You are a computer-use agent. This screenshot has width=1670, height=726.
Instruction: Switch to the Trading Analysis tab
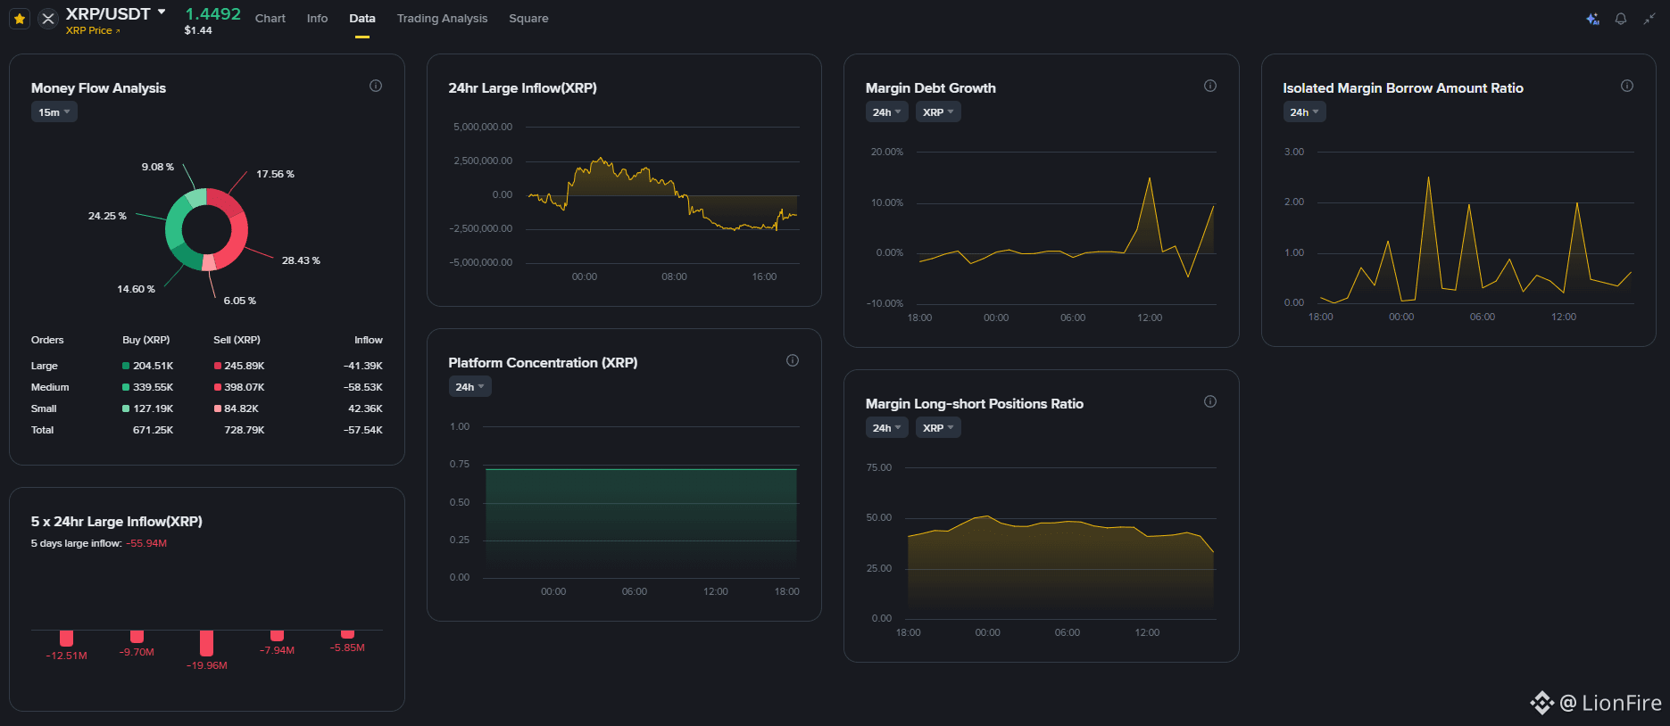tap(443, 18)
